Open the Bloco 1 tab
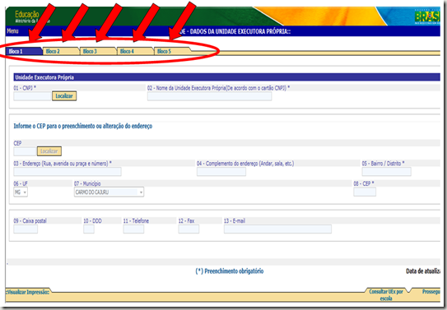447x310 pixels. [24, 51]
